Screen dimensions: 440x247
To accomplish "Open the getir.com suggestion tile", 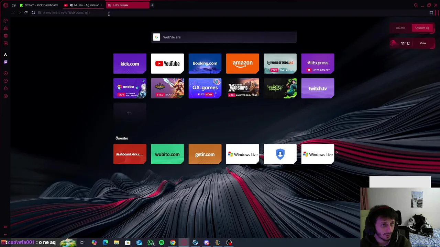I will click(205, 154).
